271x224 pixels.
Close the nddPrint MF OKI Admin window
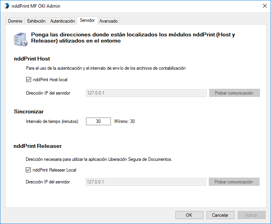point(264,6)
